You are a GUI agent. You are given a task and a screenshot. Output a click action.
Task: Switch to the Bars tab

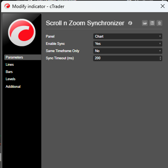click(x=9, y=72)
